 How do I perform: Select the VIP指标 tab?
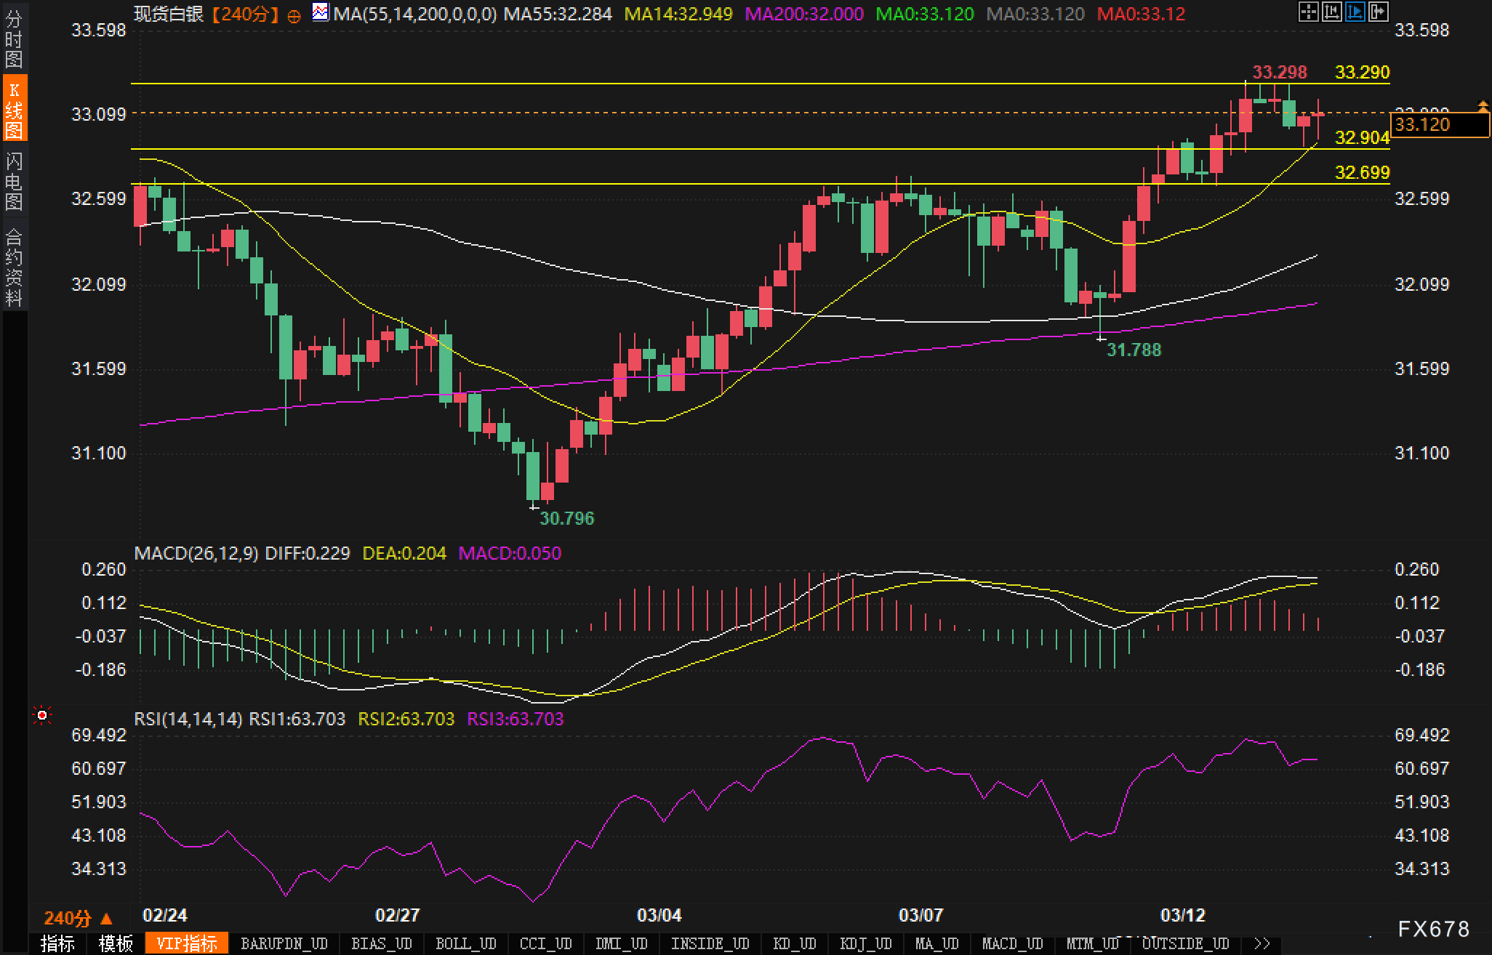click(x=187, y=943)
